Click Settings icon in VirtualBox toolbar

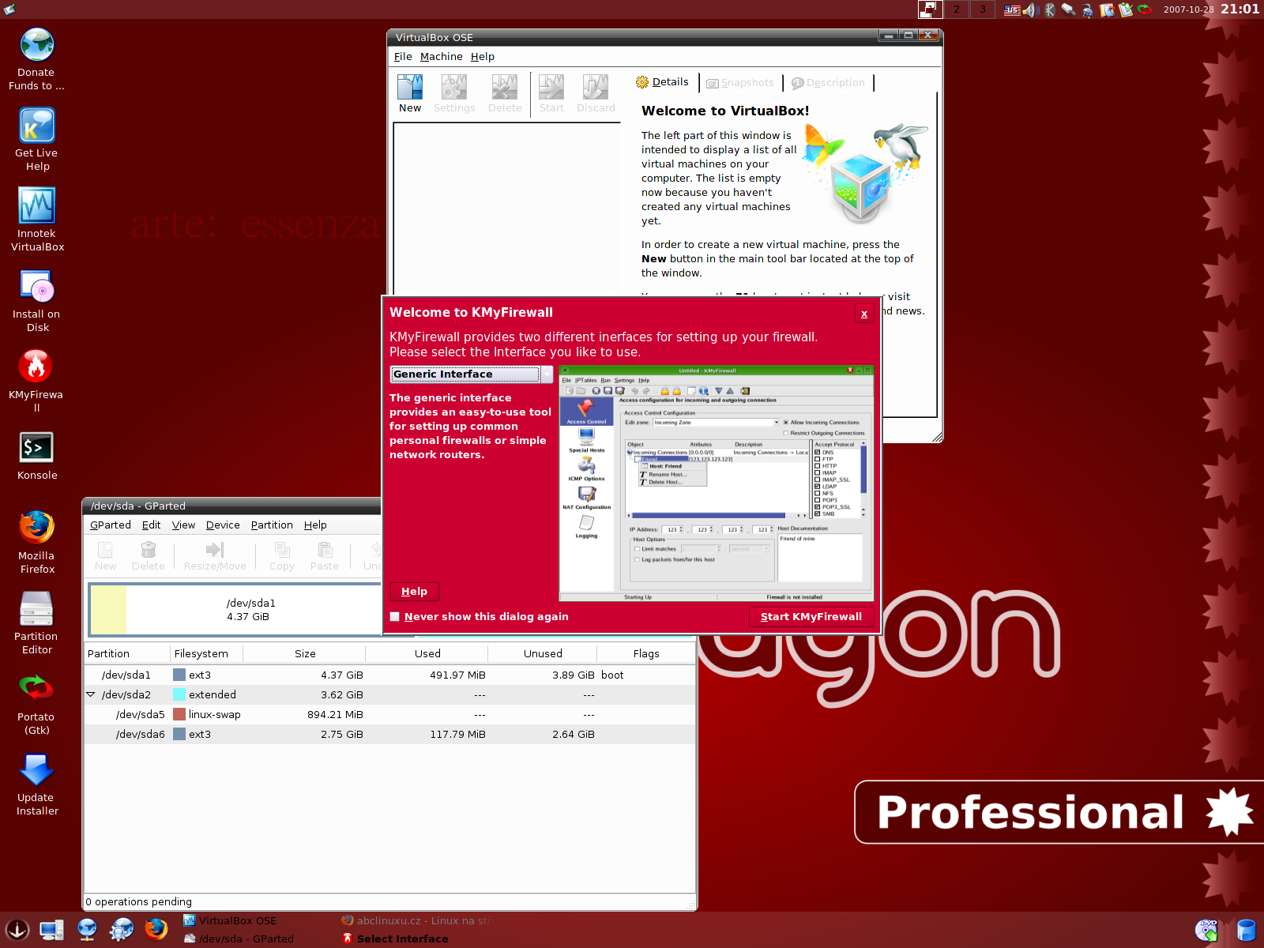pyautogui.click(x=454, y=94)
